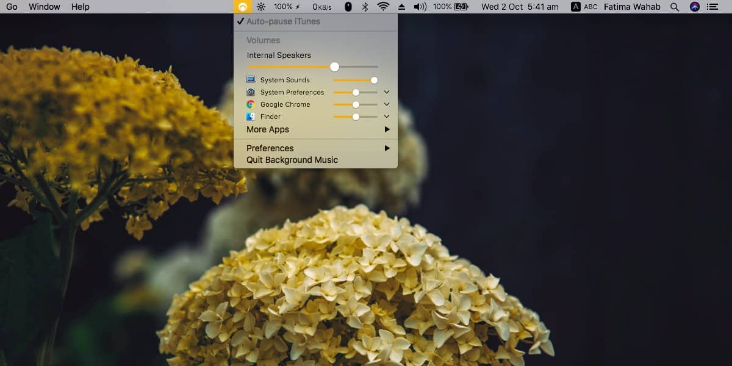Expand Google Chrome volume options chevron
This screenshot has width=732, height=366.
(387, 104)
